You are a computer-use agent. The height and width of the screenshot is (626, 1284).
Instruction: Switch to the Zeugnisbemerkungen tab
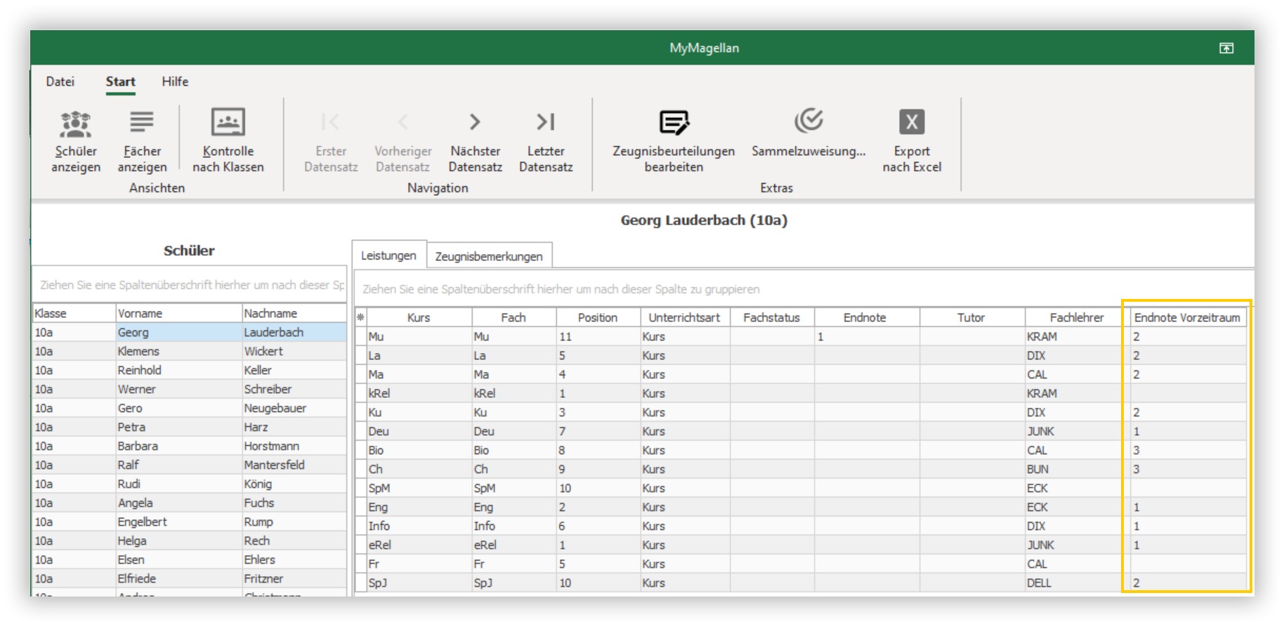pyautogui.click(x=489, y=256)
